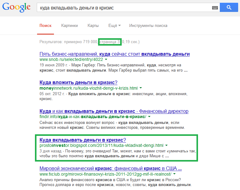Open Инструменты поиска options
Screen dimensions: 240x190
pyautogui.click(x=148, y=26)
